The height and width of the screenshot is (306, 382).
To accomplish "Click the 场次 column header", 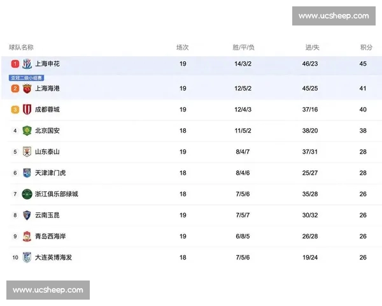I will point(183,47).
